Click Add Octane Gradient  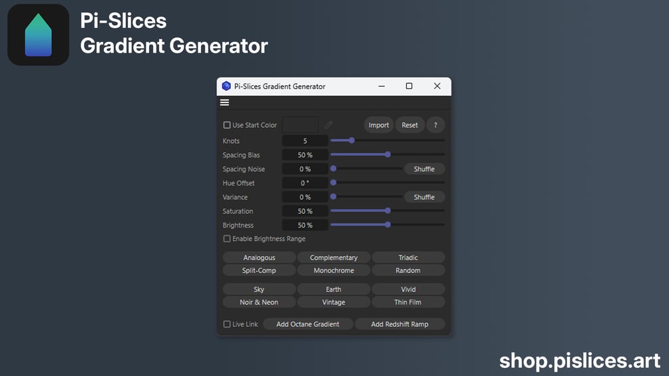(x=308, y=324)
